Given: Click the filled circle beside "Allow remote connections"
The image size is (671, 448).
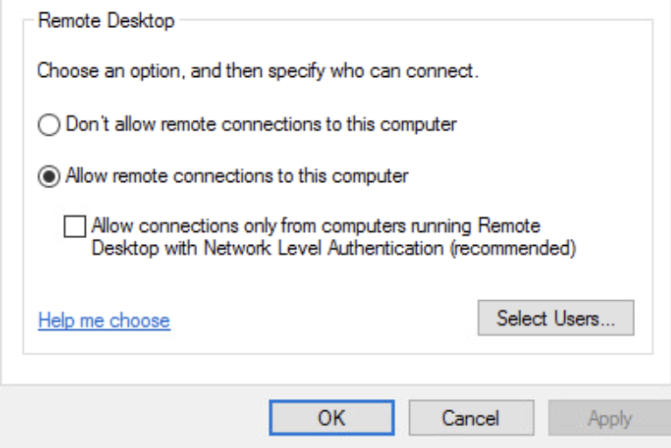Looking at the screenshot, I should pos(50,177).
